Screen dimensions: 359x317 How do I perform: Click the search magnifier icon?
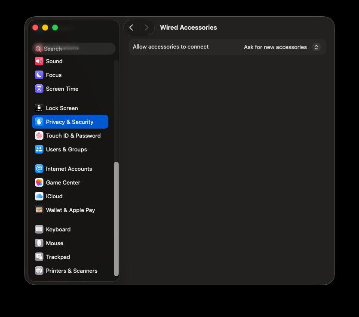pos(38,49)
